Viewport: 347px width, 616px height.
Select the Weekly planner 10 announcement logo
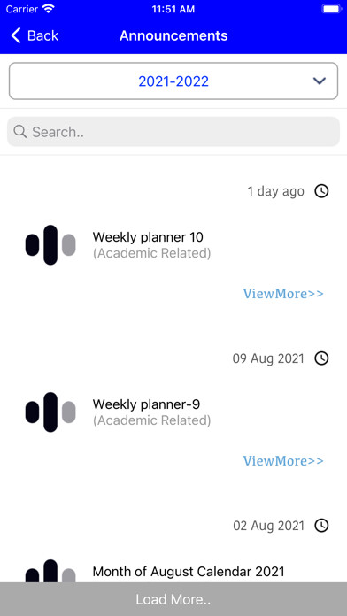[50, 245]
